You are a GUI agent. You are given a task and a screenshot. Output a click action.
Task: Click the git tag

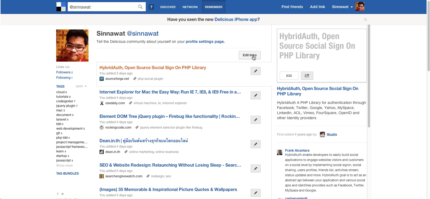coord(59,133)
